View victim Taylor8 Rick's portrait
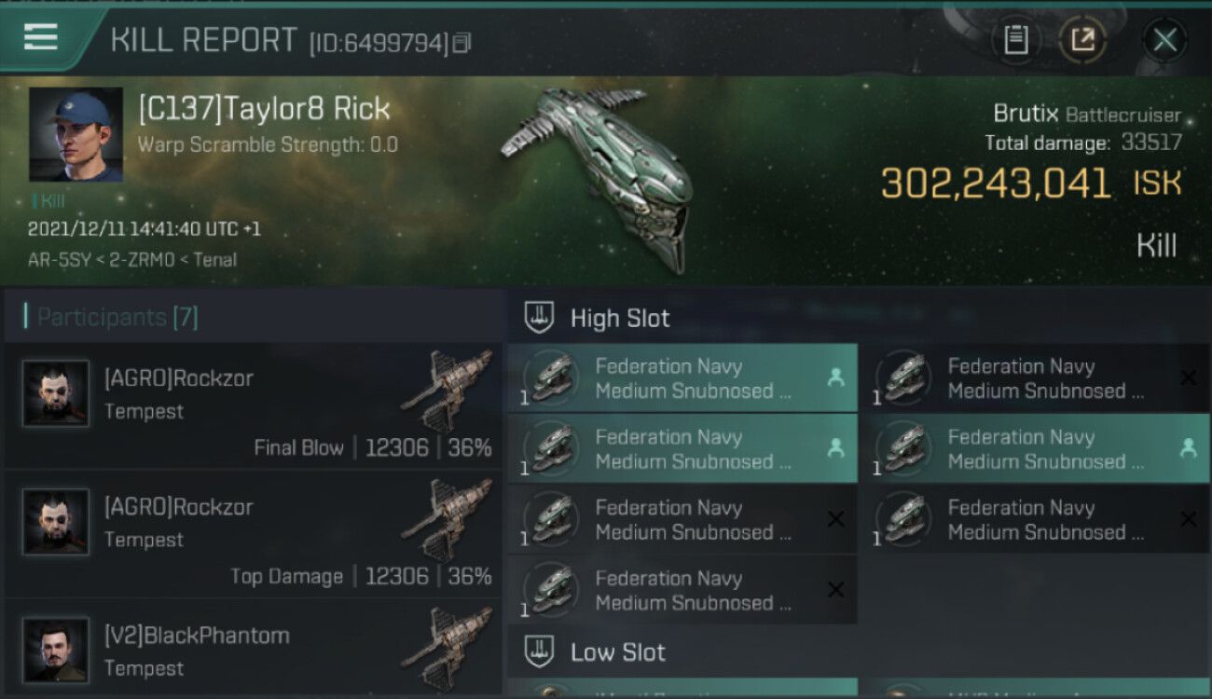The height and width of the screenshot is (699, 1212). click(76, 134)
